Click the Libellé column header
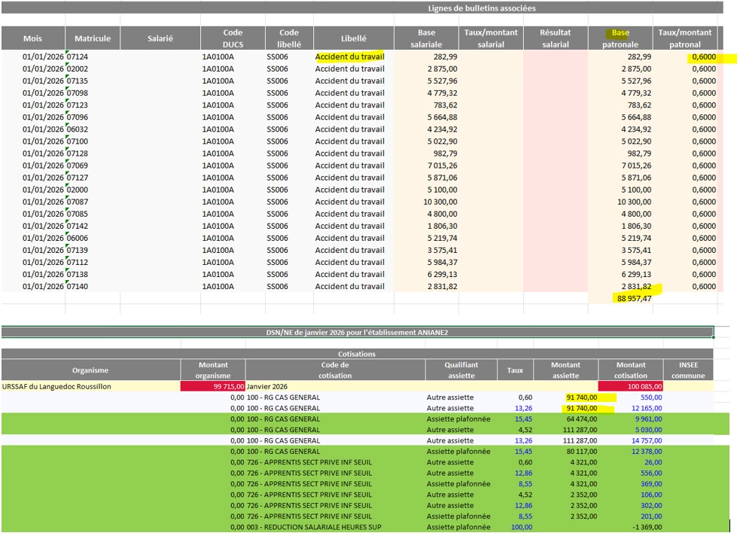 point(354,38)
